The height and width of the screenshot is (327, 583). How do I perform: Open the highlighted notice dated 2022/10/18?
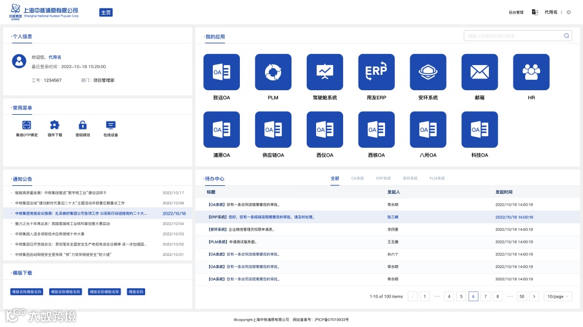(98, 214)
